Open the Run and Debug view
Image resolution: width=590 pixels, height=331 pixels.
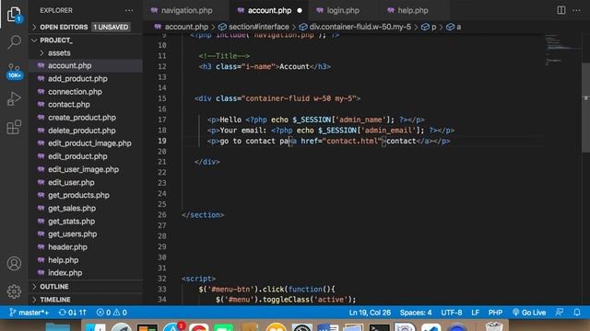14,99
